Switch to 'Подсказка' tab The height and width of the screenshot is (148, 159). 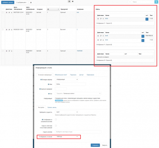click(73, 75)
